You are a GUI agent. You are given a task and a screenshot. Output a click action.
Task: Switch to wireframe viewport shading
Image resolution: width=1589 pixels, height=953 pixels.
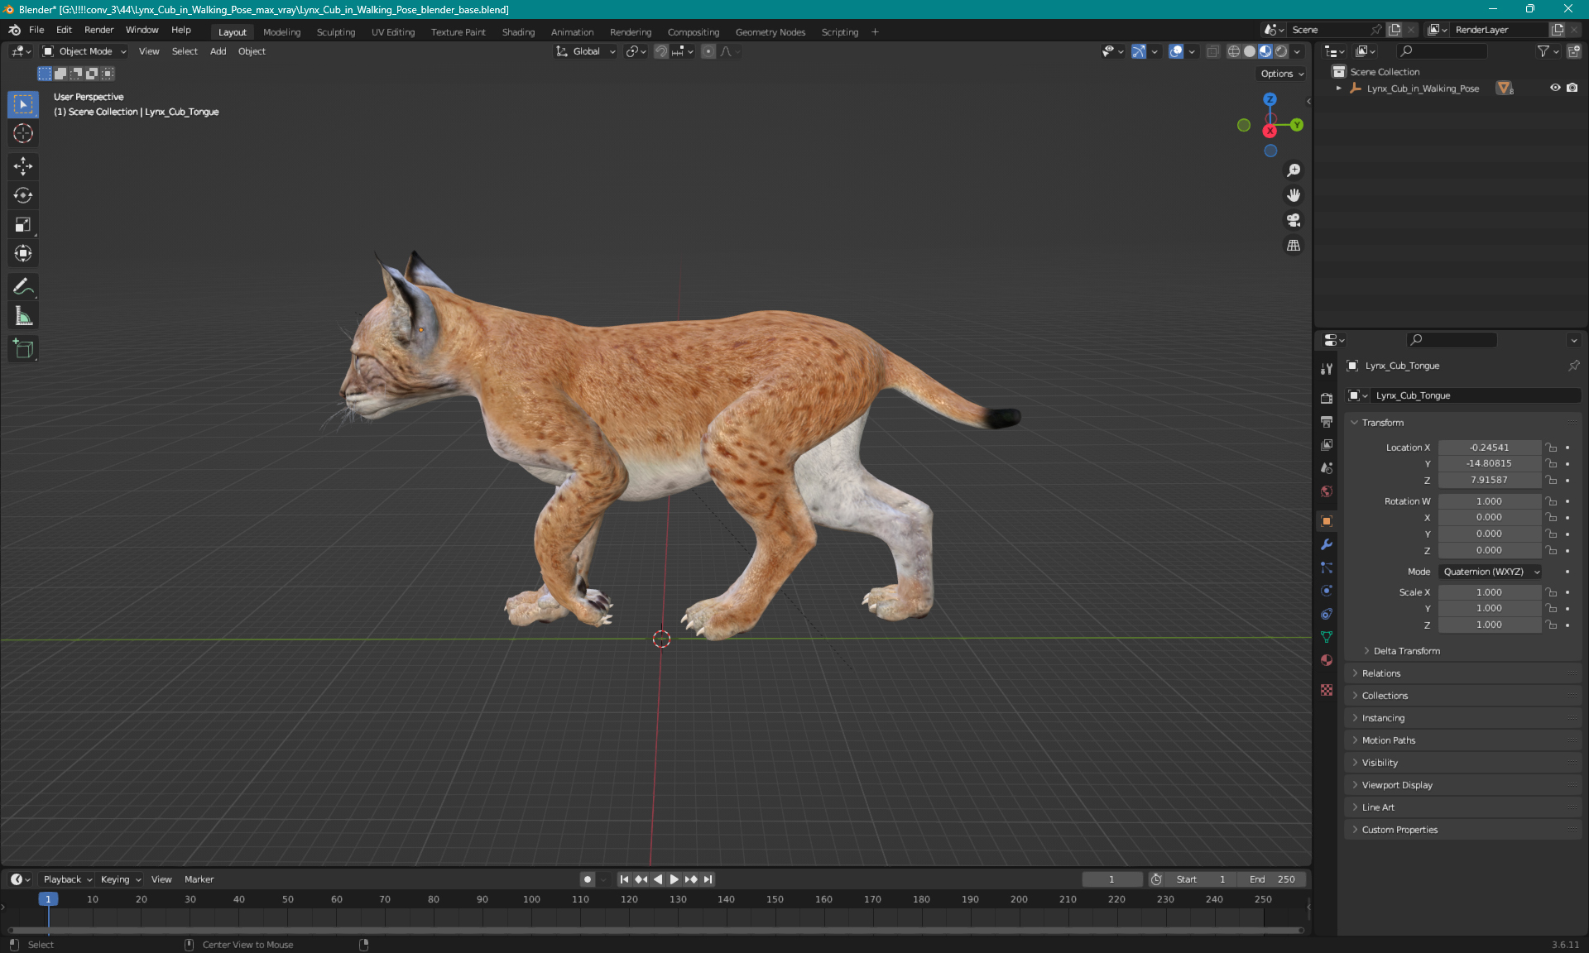[x=1233, y=51]
